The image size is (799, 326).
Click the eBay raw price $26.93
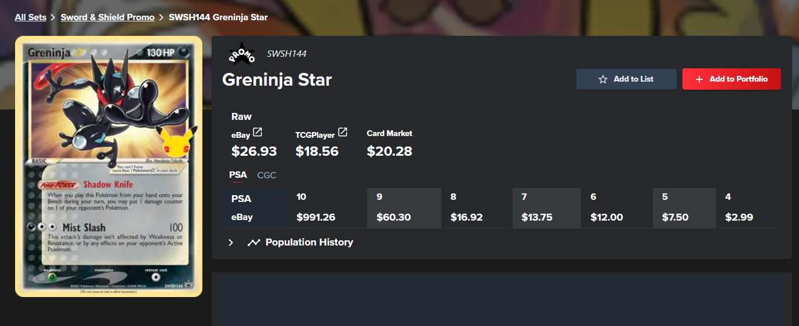point(254,152)
